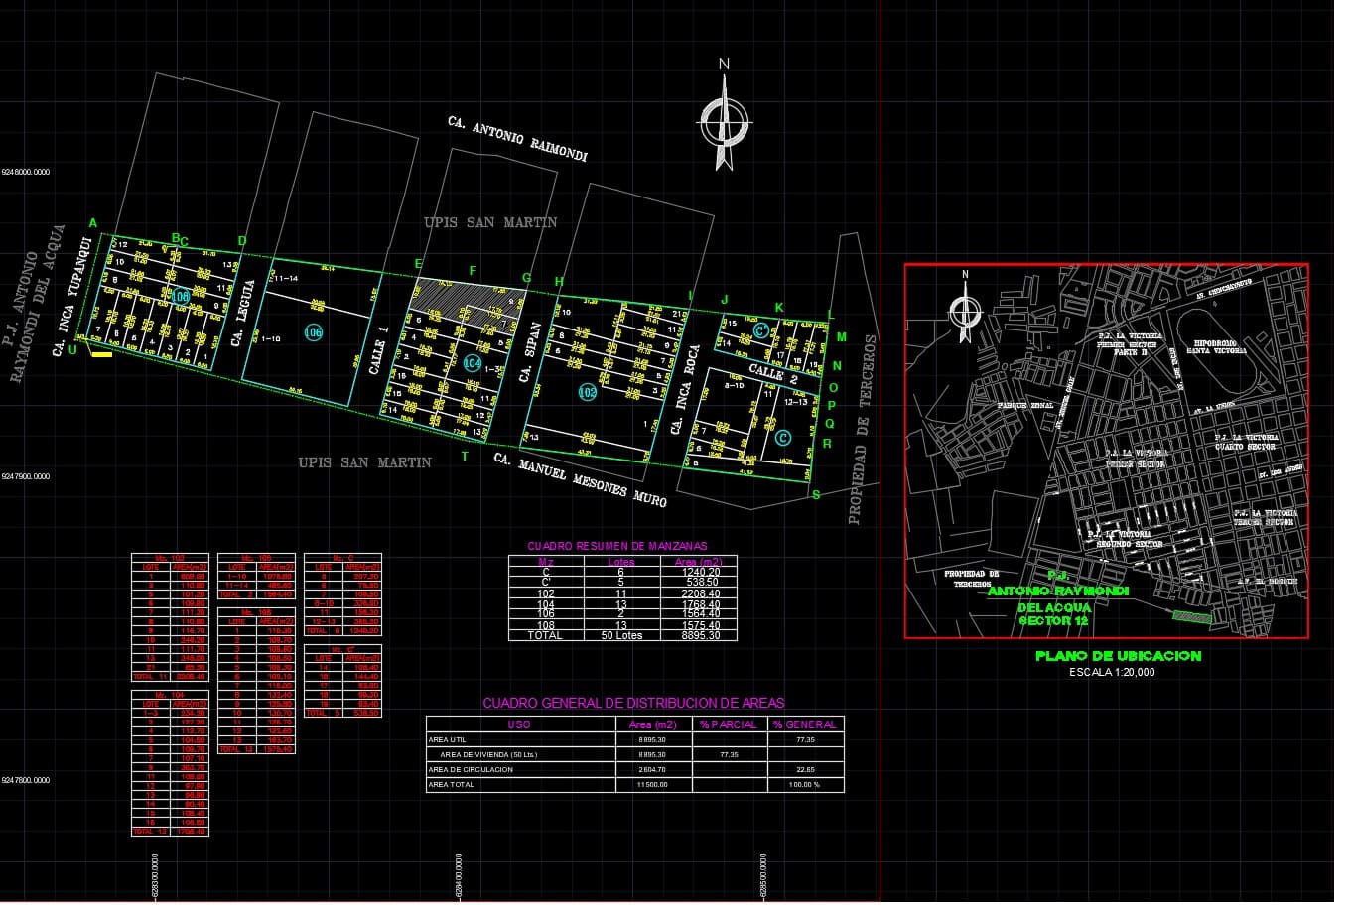Select the circled block number 108
The height and width of the screenshot is (921, 1354).
click(x=180, y=296)
